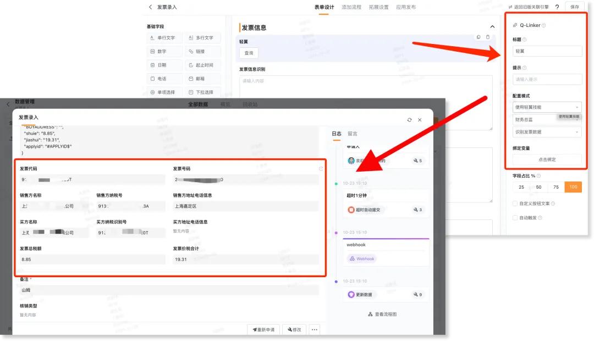This screenshot has height=341, width=594.
Task: Switch to the 添加流程 tab
Action: point(351,7)
